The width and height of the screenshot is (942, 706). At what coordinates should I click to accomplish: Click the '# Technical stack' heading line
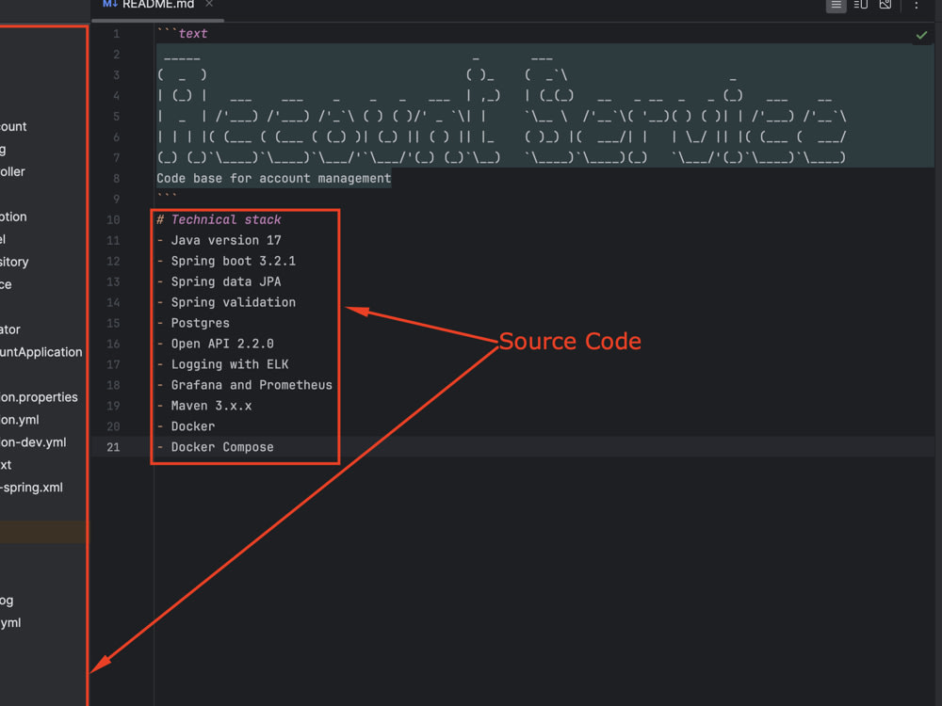[219, 219]
